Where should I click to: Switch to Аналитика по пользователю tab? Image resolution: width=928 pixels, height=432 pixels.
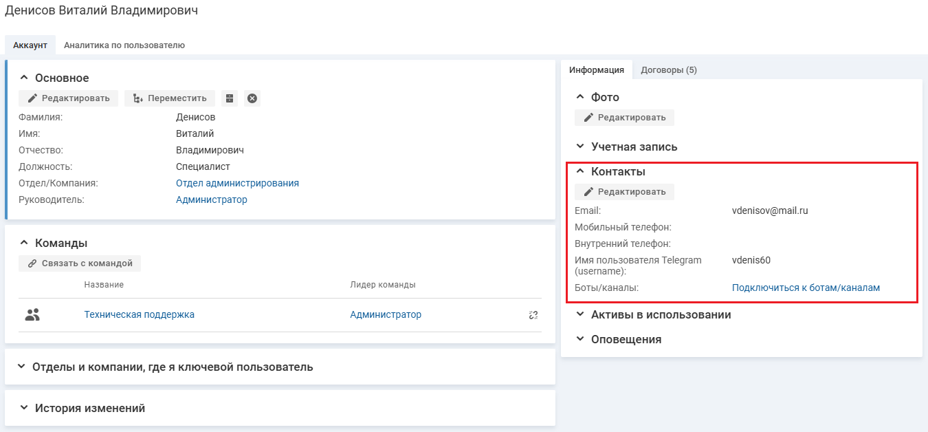(x=124, y=45)
